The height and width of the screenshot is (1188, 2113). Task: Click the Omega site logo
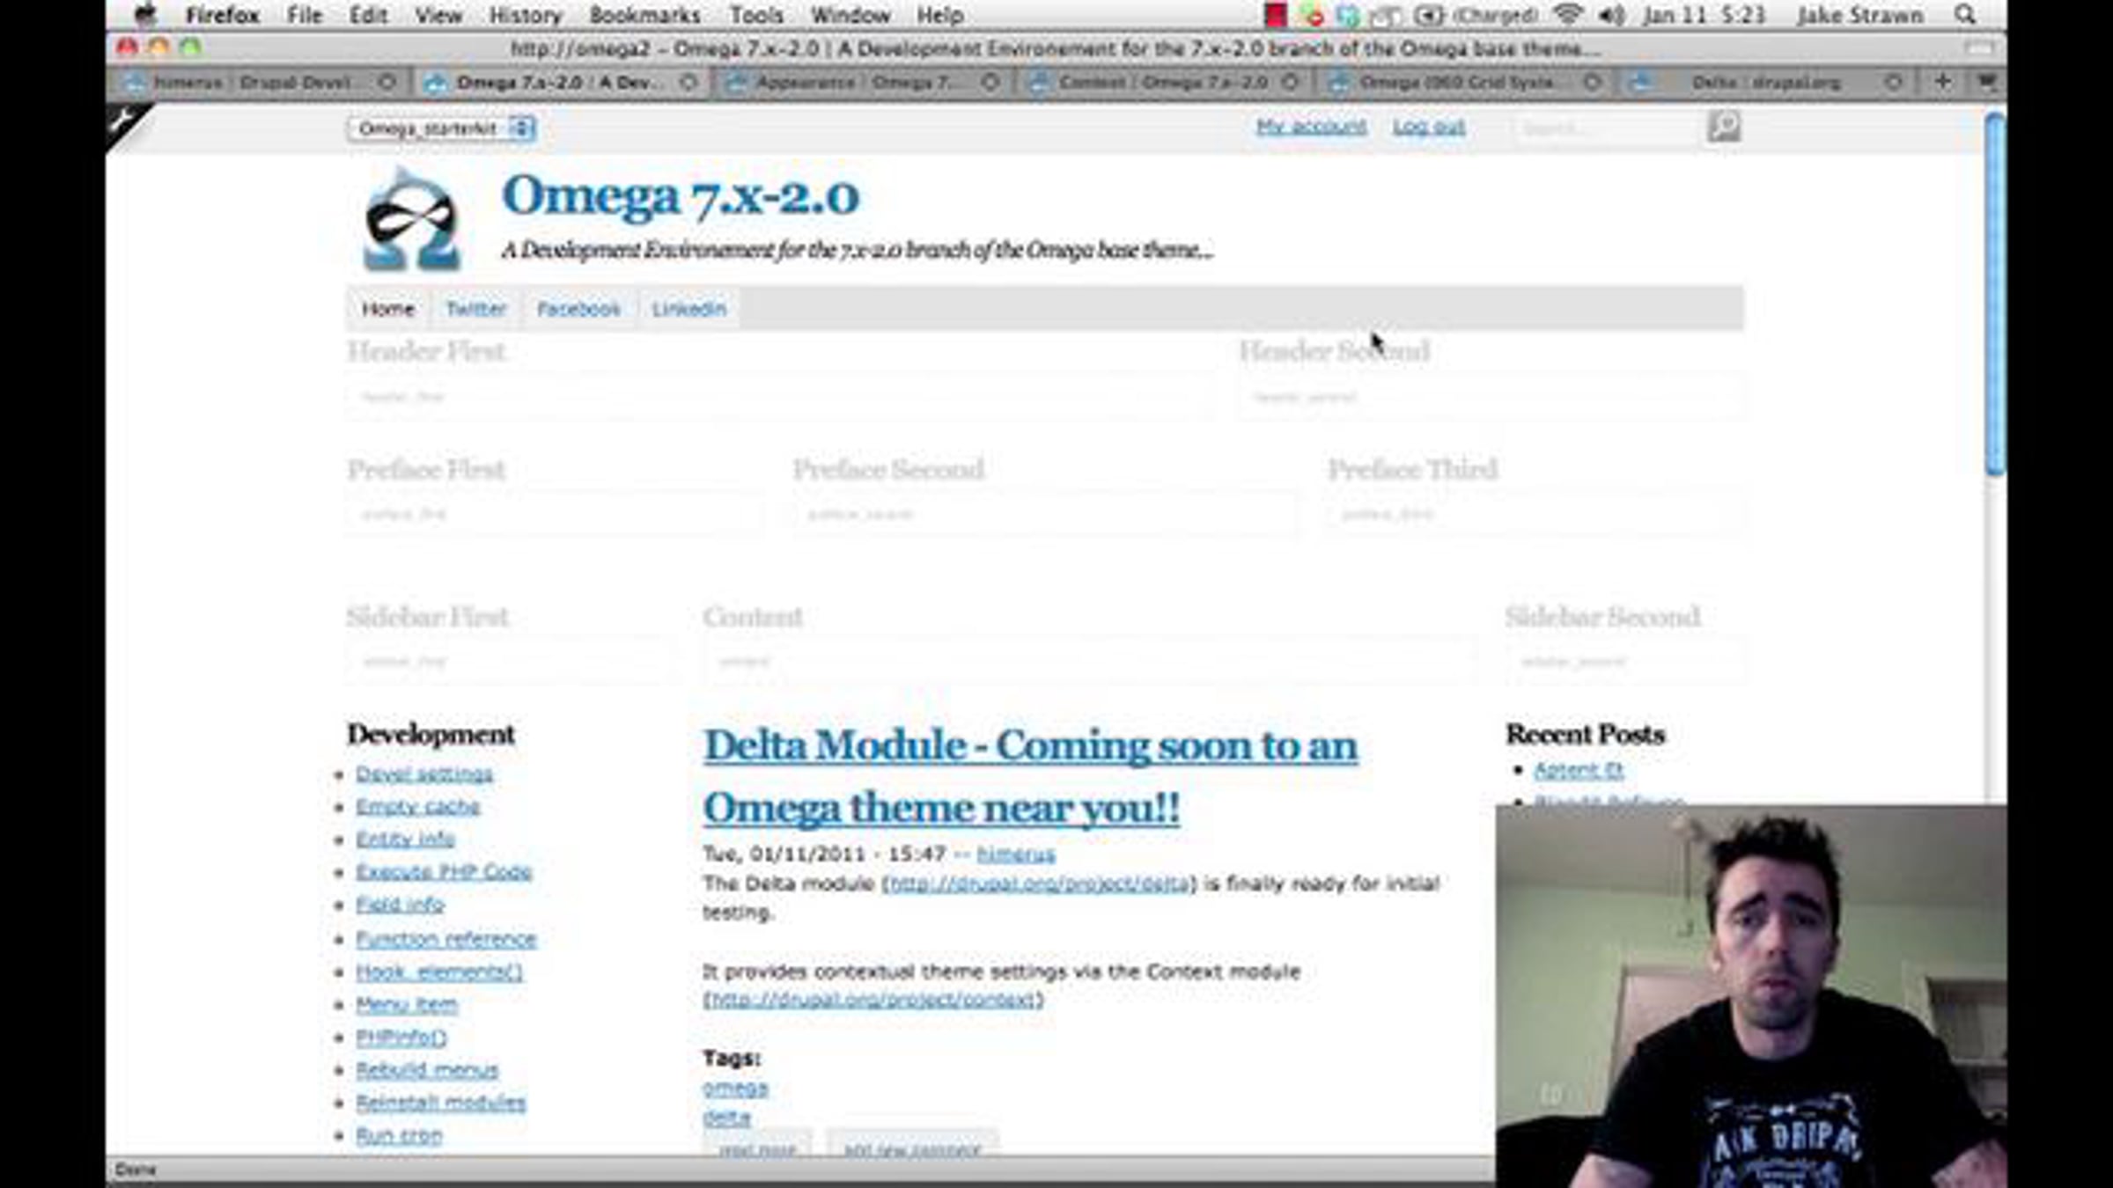point(411,218)
